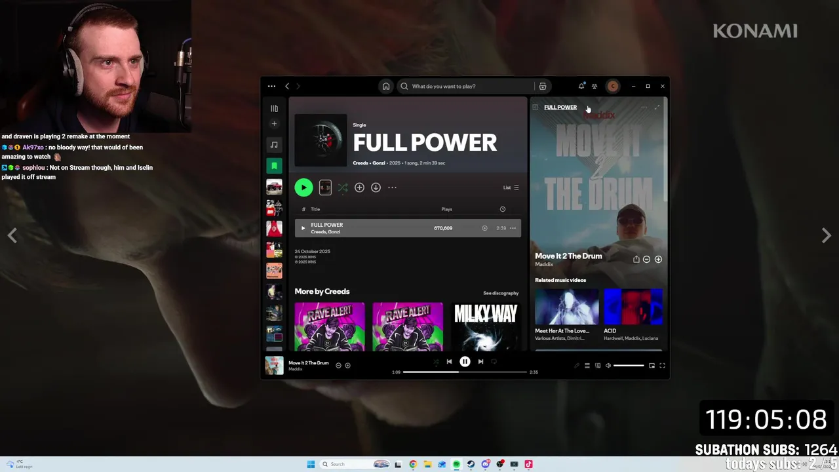Open the Spotify Home page
This screenshot has height=472, width=839.
tap(386, 86)
